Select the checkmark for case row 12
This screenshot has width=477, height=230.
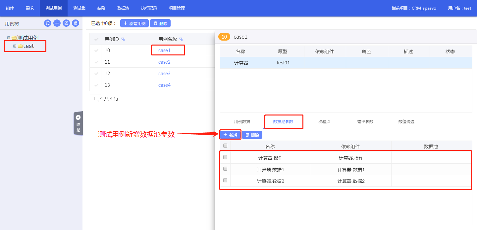(96, 74)
